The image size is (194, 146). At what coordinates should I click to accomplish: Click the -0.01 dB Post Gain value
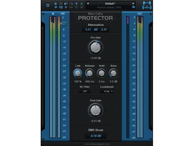tap(95, 121)
